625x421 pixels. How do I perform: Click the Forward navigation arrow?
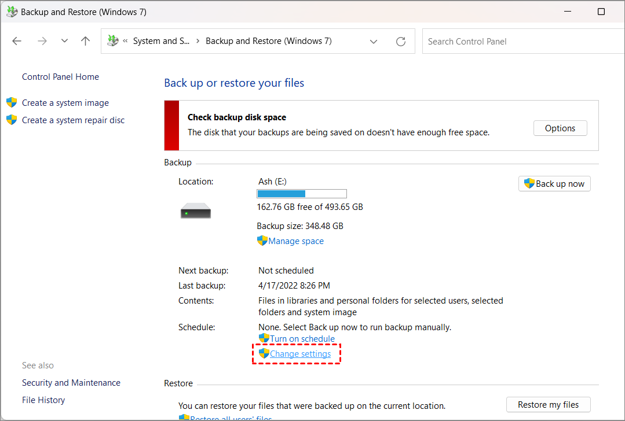point(42,41)
